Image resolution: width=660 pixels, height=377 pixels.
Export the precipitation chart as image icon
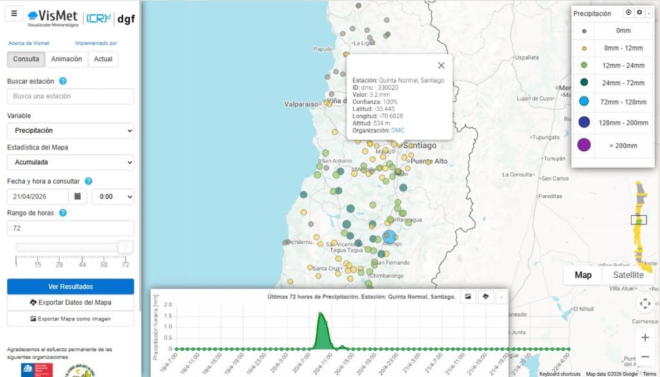[x=469, y=296]
